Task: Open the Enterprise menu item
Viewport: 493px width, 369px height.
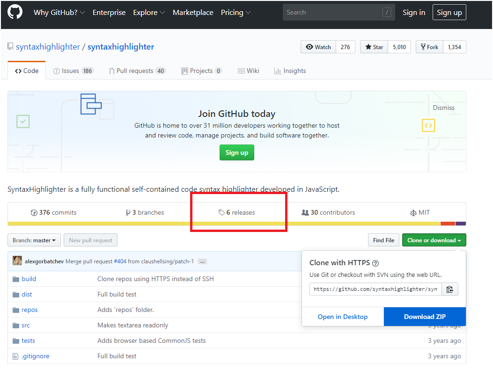Action: click(x=109, y=12)
